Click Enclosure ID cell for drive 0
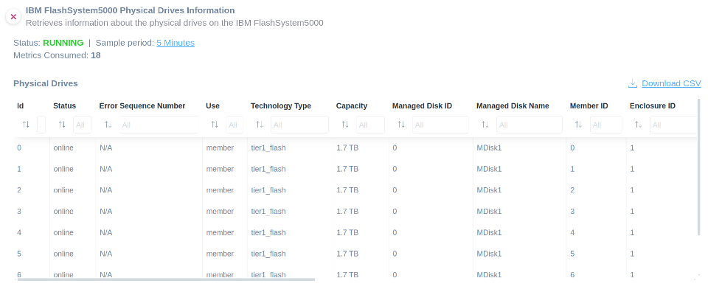708x292 pixels. coord(632,147)
